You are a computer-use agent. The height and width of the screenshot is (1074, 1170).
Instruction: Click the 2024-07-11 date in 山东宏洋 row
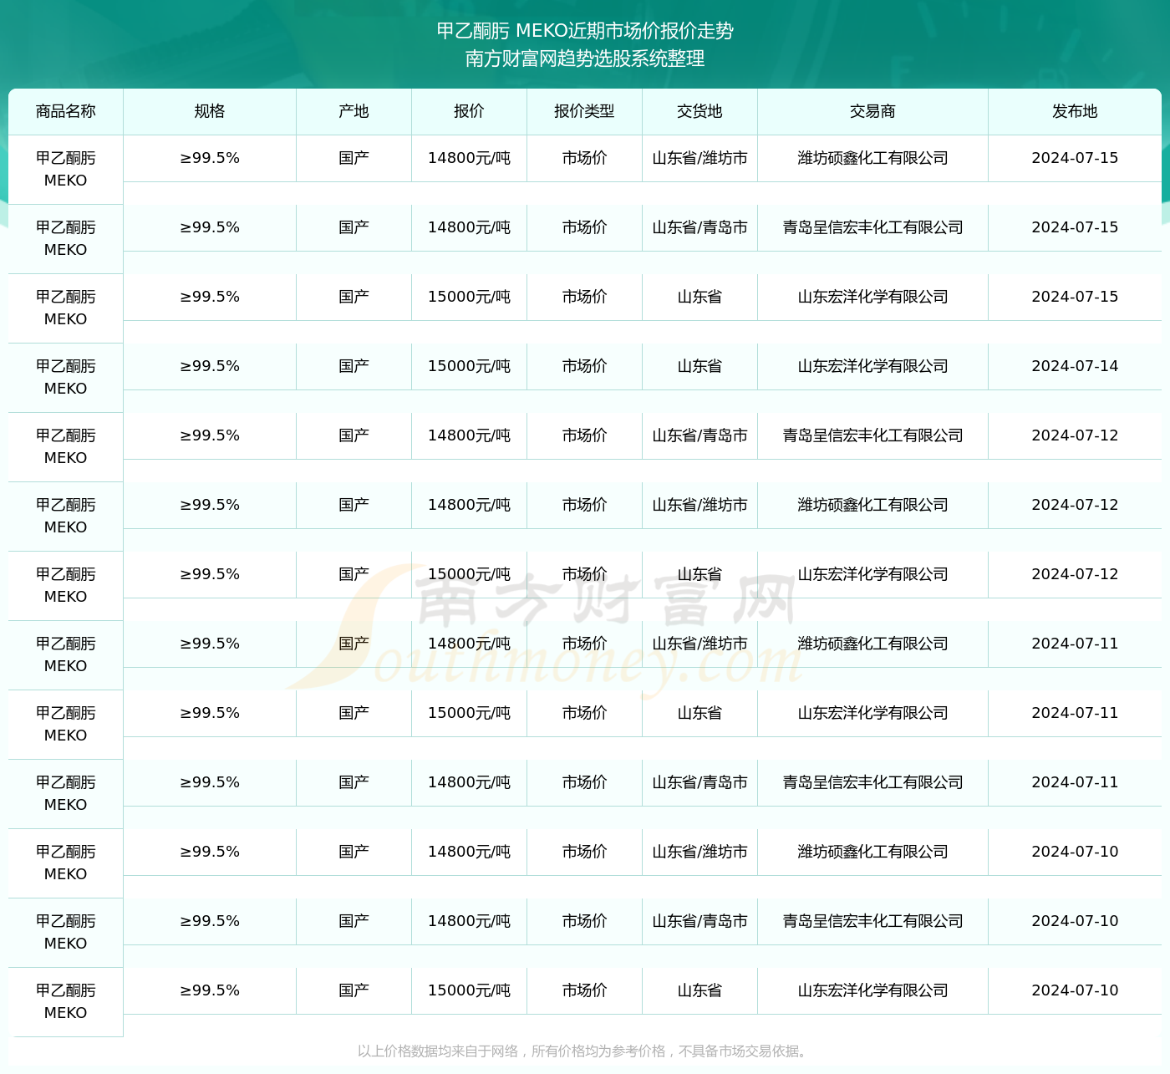(1075, 713)
